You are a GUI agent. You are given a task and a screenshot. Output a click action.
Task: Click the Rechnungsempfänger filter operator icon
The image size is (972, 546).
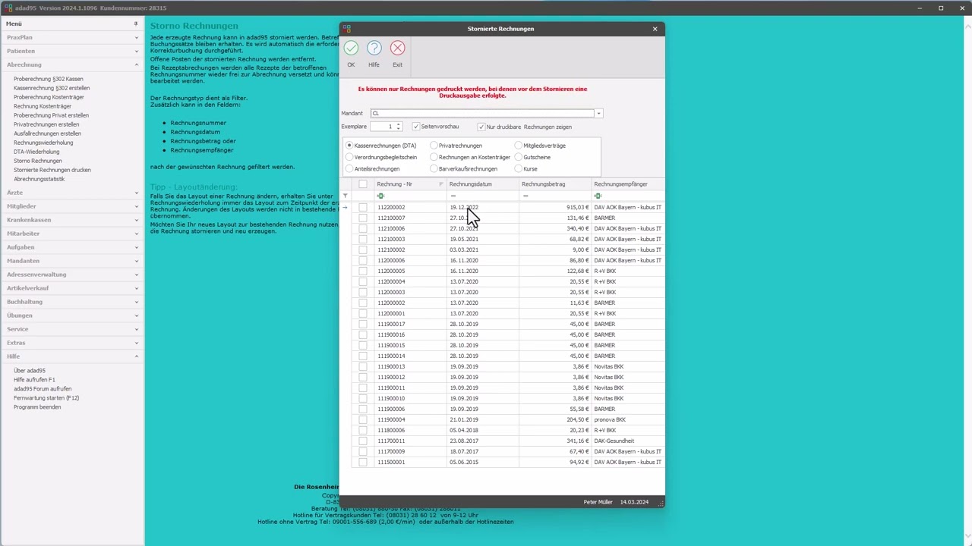click(598, 196)
